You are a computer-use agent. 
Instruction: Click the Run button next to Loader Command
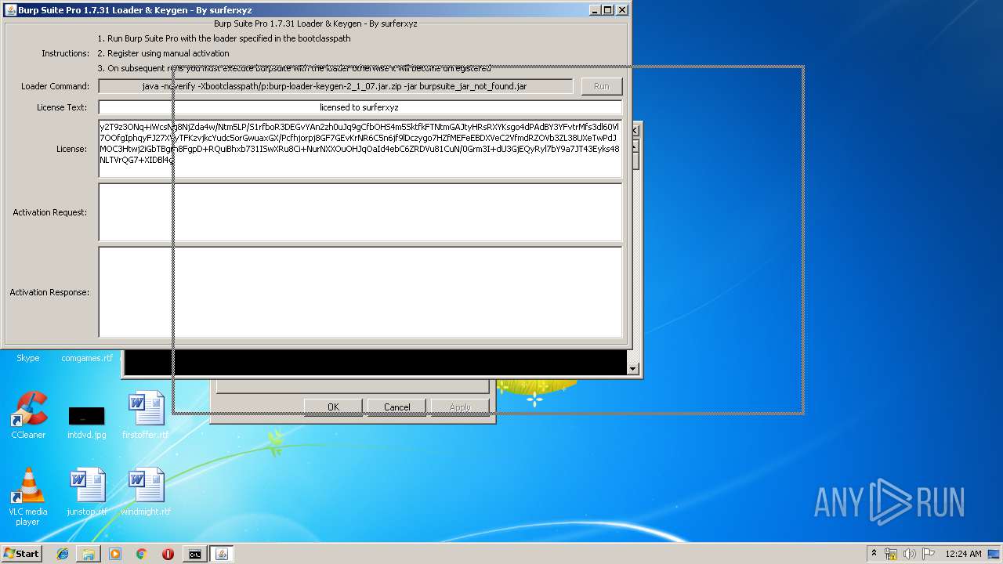(x=602, y=86)
